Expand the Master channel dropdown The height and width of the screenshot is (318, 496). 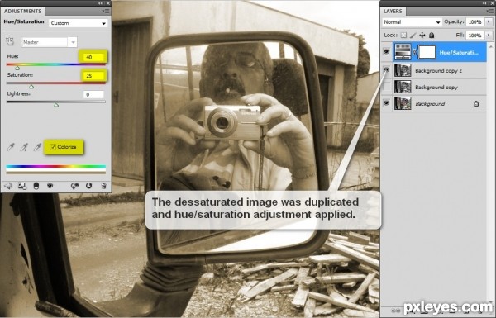(x=49, y=42)
